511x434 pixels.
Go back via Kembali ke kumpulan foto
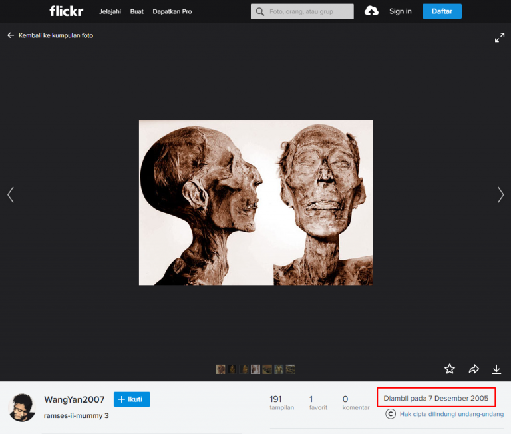point(56,35)
